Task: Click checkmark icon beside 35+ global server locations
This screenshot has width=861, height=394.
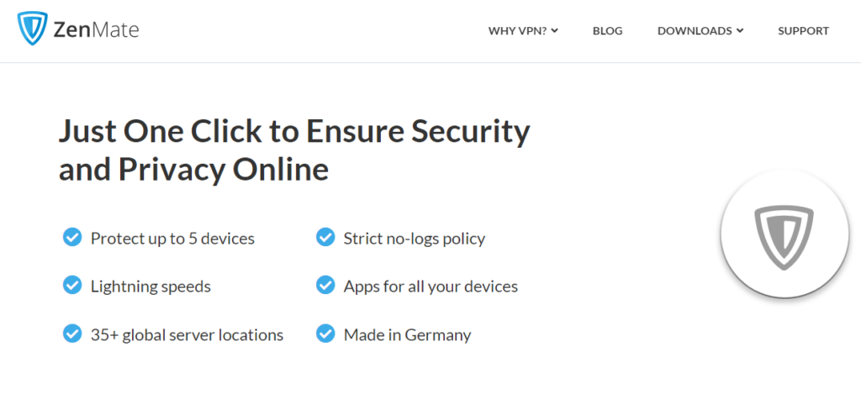Action: click(x=72, y=334)
